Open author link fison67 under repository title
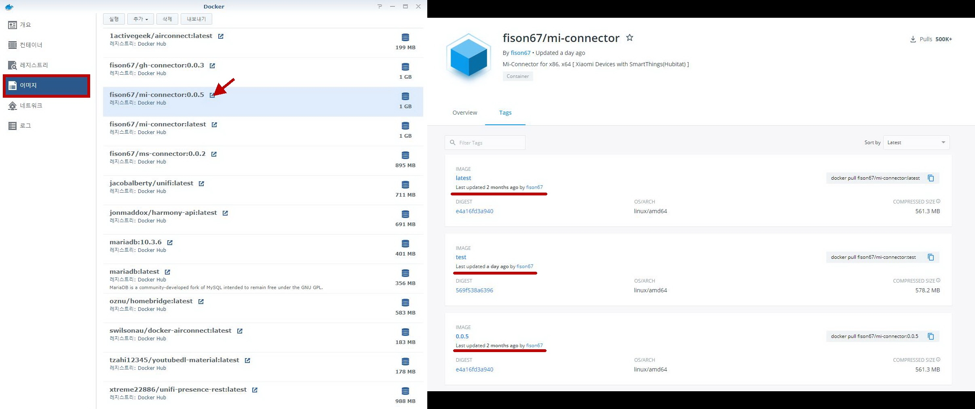 click(520, 53)
